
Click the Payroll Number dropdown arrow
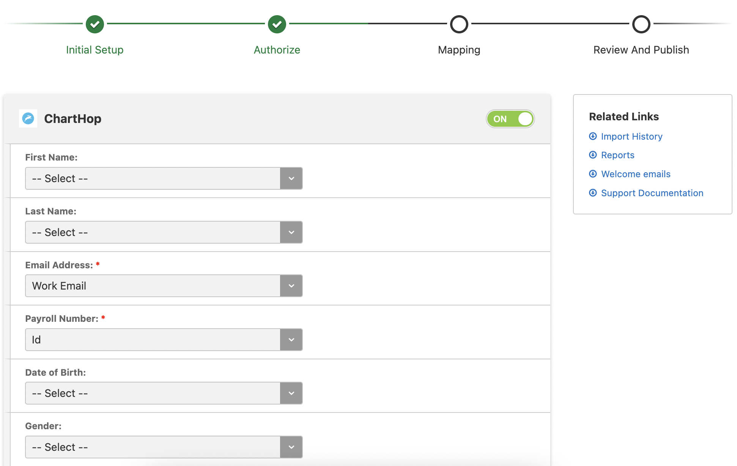pyautogui.click(x=291, y=340)
